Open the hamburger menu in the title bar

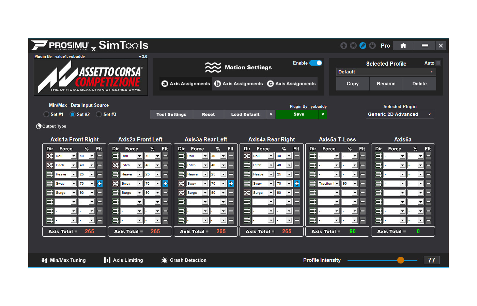425,46
